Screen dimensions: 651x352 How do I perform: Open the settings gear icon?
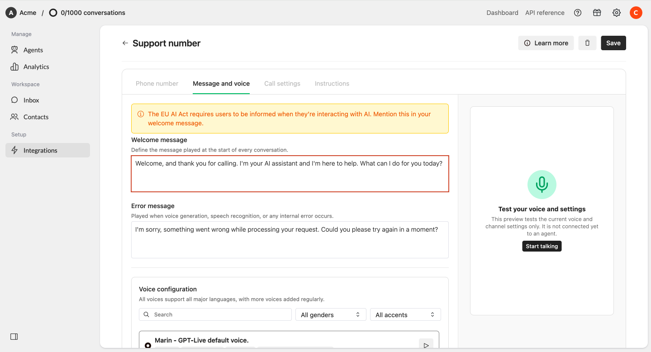tap(617, 13)
